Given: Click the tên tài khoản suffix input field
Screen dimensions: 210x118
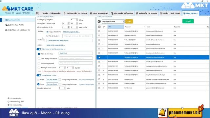Looking at the screenshot, I should pos(77,36).
